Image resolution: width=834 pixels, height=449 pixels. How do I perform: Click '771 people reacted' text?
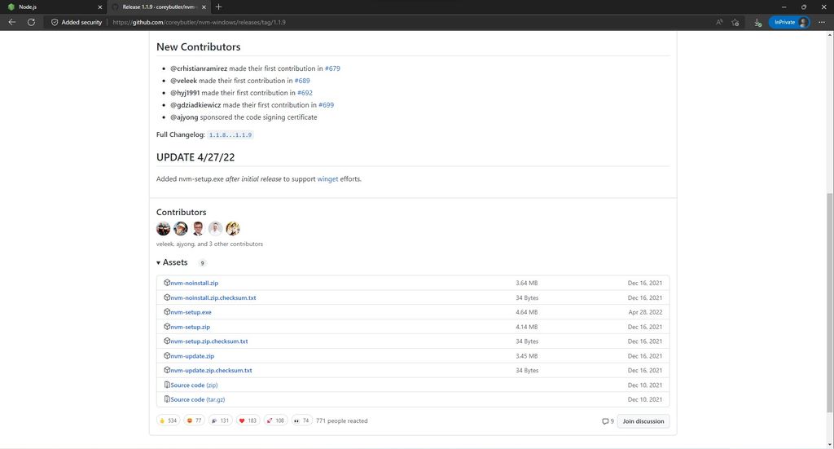point(341,420)
